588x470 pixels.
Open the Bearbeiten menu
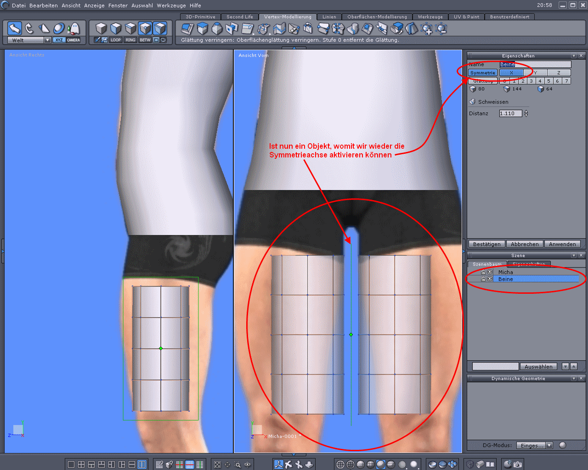(44, 6)
